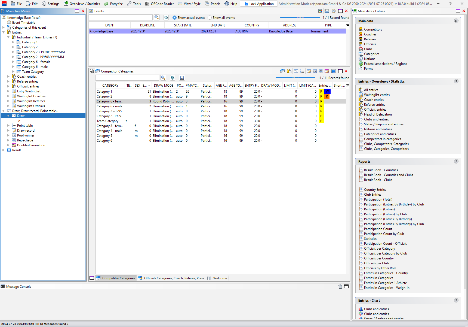Collapse the Main data section
468x327 pixels.
coord(456,21)
